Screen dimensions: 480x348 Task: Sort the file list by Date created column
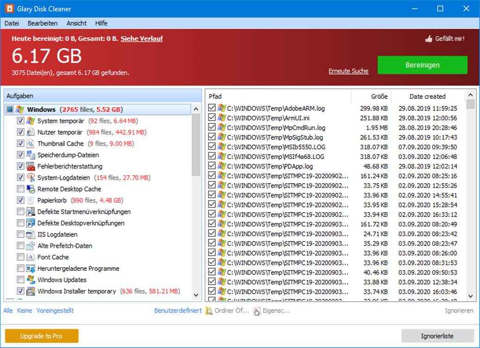(428, 97)
